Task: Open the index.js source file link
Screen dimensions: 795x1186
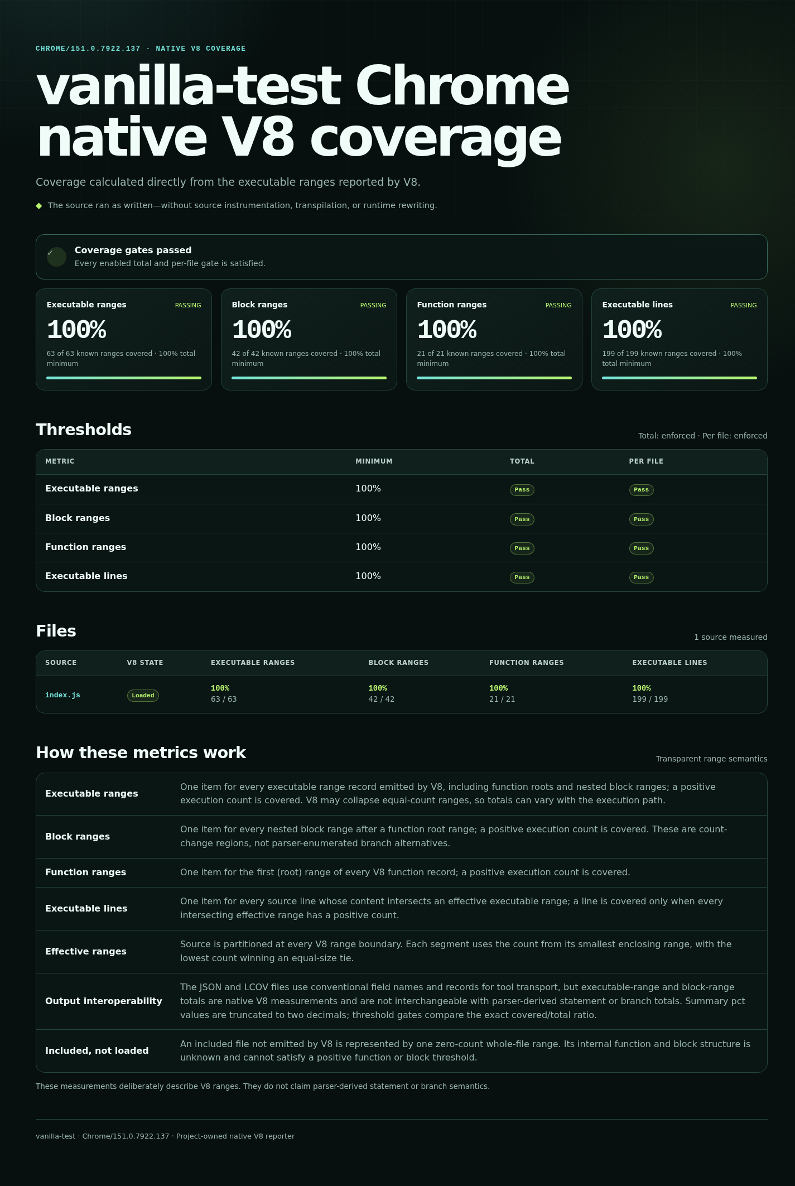Action: click(x=62, y=695)
